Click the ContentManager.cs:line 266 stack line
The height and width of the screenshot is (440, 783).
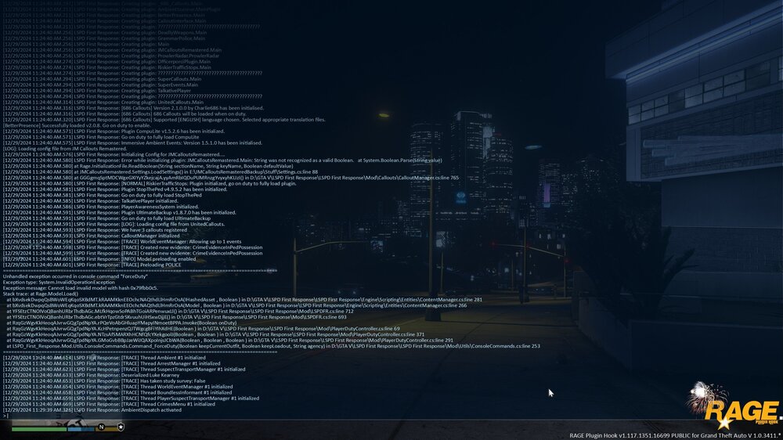[236, 305]
